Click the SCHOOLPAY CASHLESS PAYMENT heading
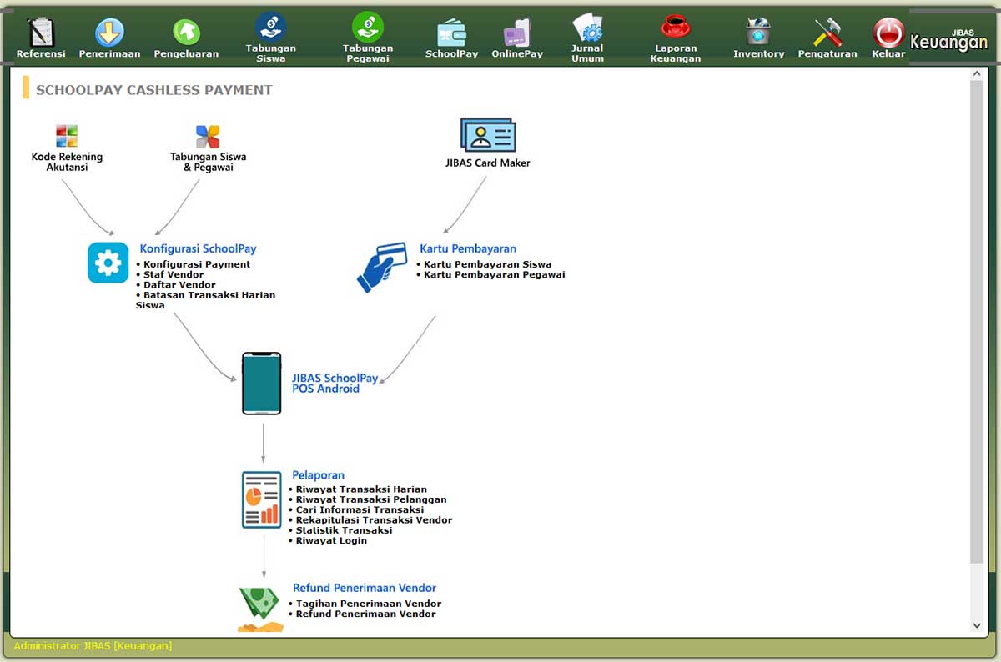 (153, 90)
